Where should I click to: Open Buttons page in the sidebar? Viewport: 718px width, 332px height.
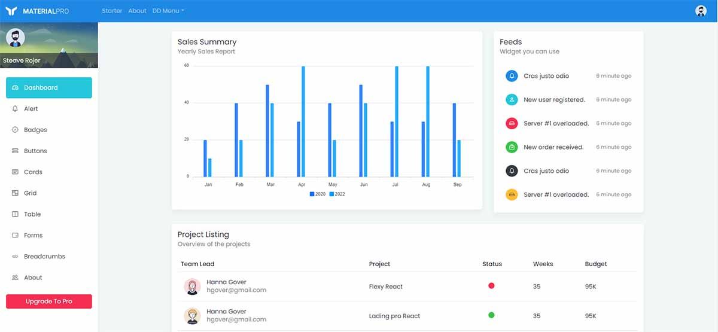(x=49, y=151)
